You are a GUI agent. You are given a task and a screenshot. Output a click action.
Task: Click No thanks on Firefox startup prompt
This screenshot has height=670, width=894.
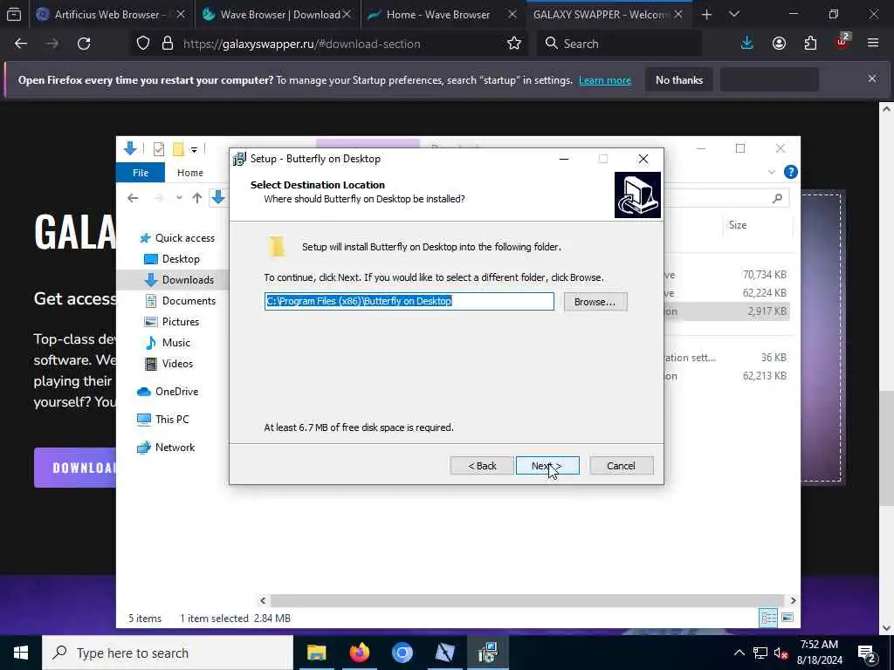pos(679,79)
